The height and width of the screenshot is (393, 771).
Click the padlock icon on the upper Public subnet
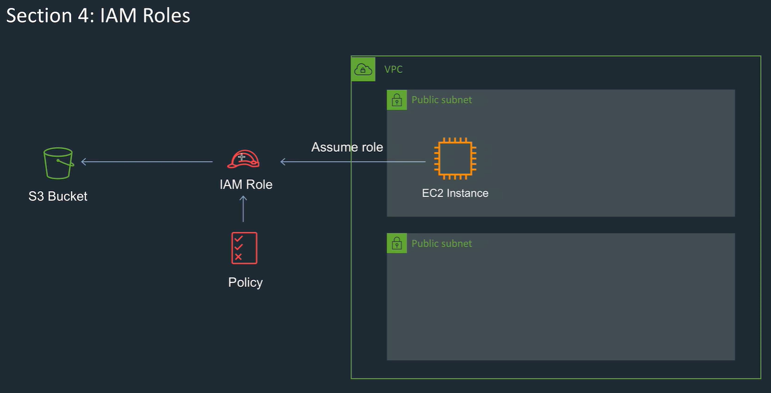397,100
